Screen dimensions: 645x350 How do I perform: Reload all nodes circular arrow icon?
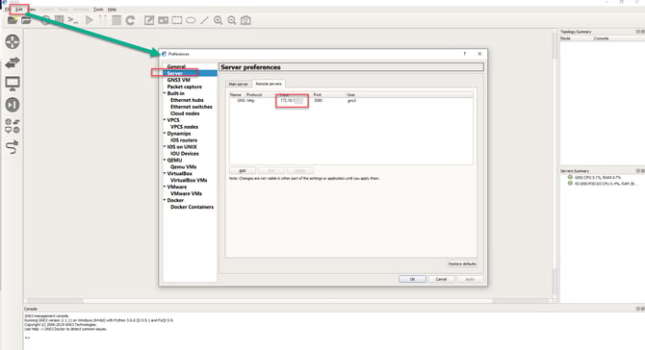click(130, 20)
